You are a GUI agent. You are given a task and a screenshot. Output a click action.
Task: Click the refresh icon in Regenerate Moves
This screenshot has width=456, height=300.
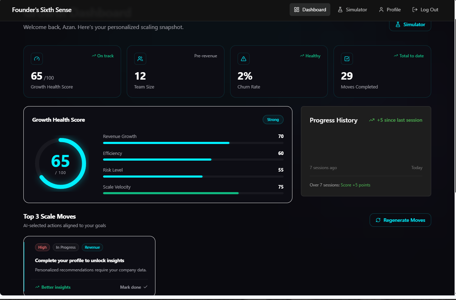(x=378, y=220)
